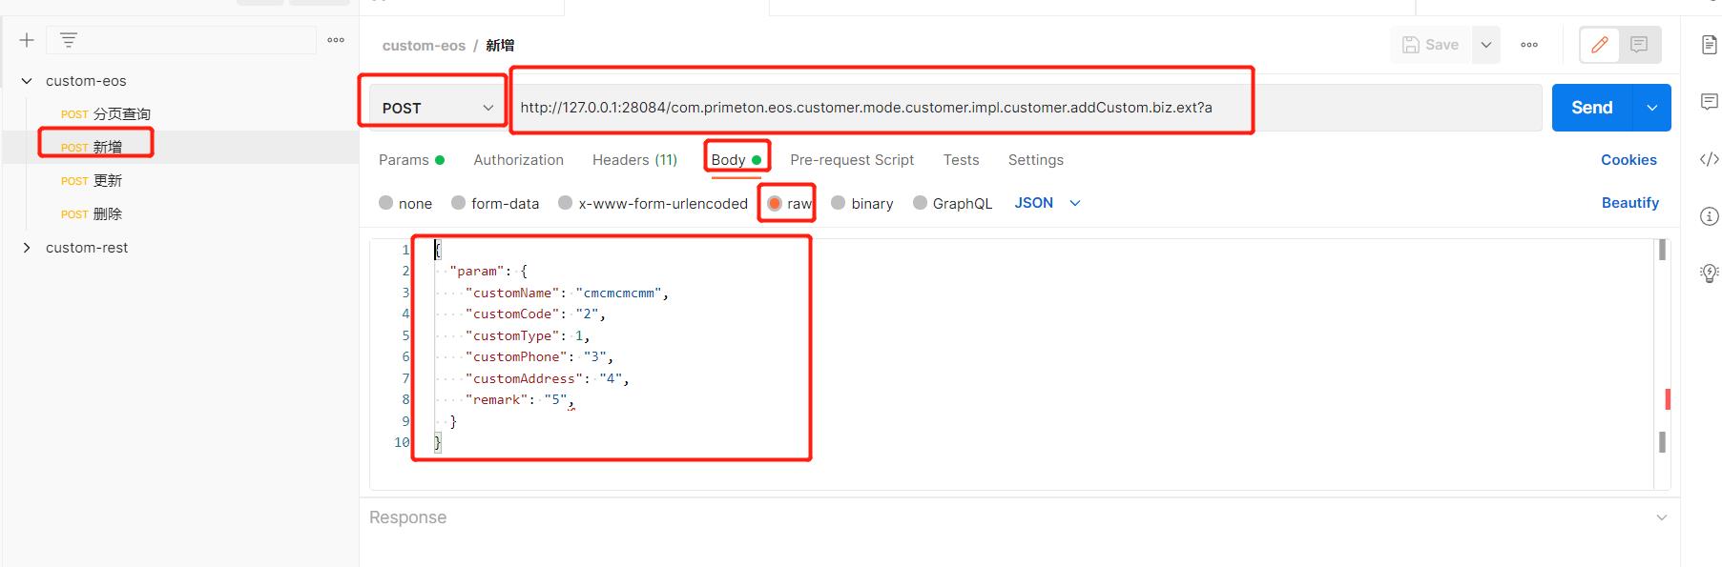Open the code snippet icon in right sidebar
The image size is (1722, 567).
1709,159
